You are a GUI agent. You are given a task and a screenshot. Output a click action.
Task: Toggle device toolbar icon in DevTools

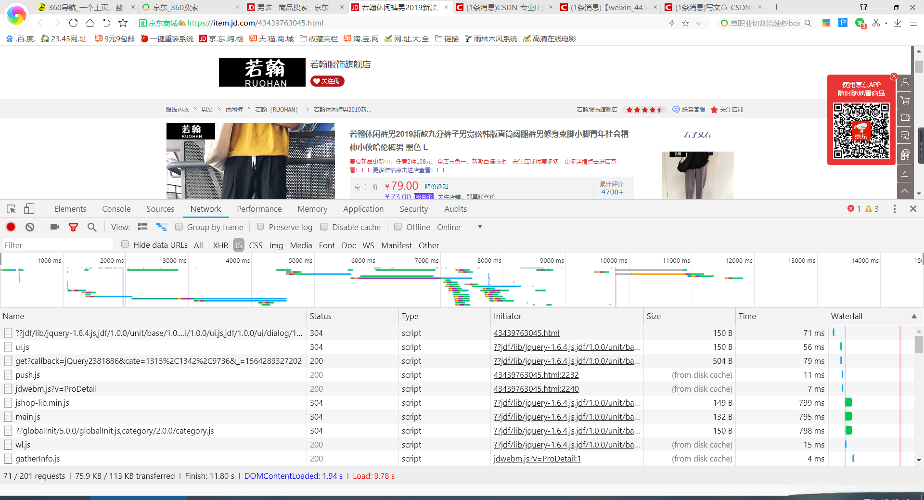point(29,209)
